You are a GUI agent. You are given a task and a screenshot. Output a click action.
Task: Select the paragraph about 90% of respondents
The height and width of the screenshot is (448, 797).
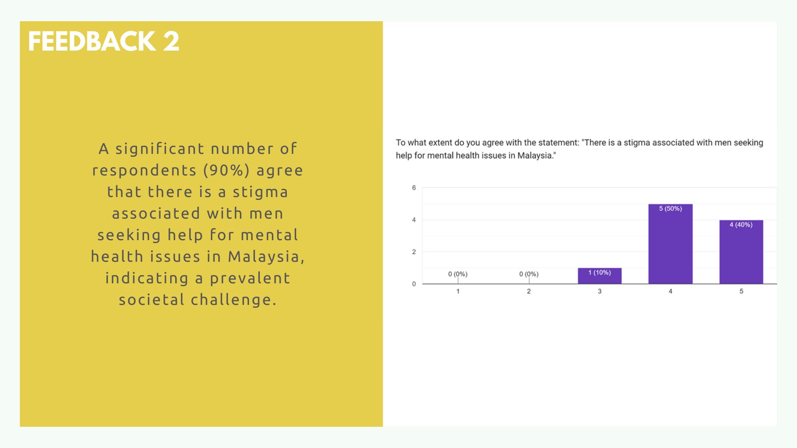click(x=198, y=224)
